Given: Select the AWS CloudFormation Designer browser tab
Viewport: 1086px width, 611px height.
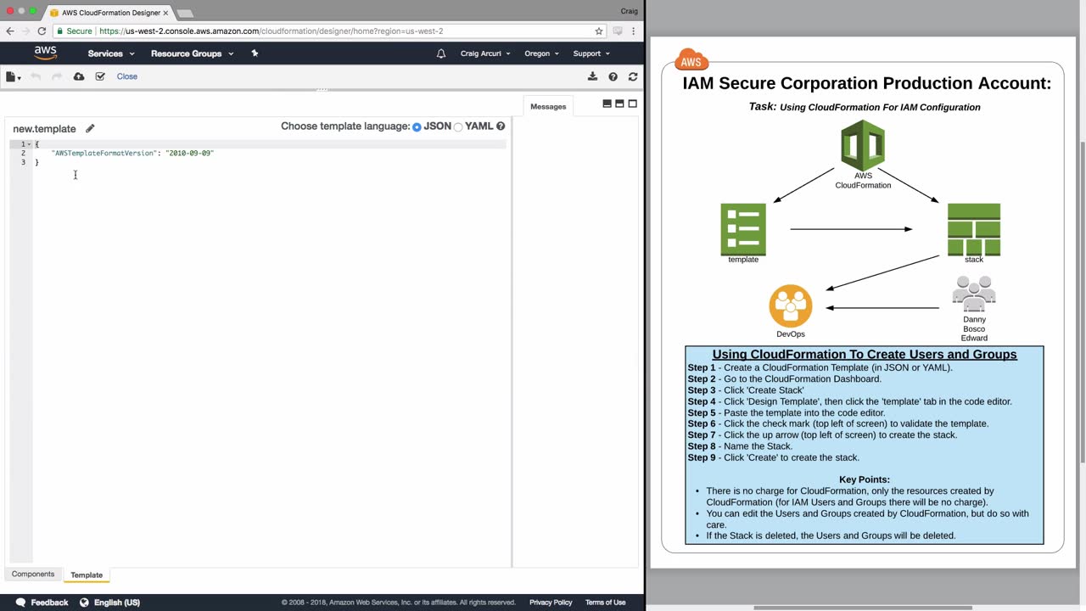Looking at the screenshot, I should pyautogui.click(x=109, y=13).
